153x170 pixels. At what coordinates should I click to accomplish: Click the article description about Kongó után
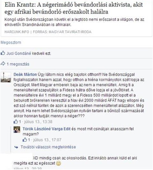point(74,22)
